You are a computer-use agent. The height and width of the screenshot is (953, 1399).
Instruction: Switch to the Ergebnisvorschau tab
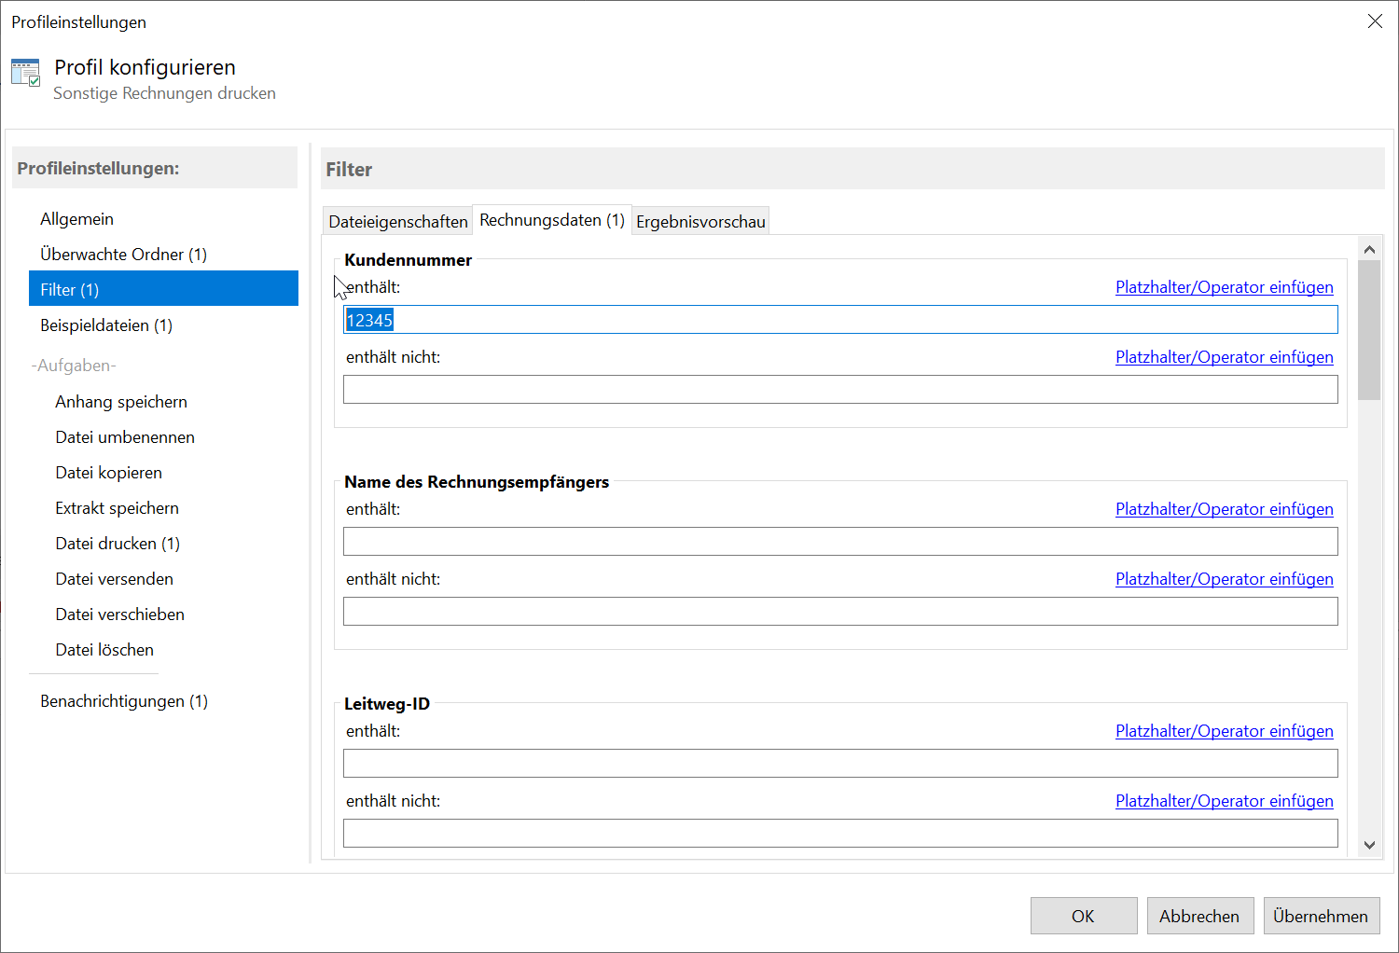(x=700, y=221)
